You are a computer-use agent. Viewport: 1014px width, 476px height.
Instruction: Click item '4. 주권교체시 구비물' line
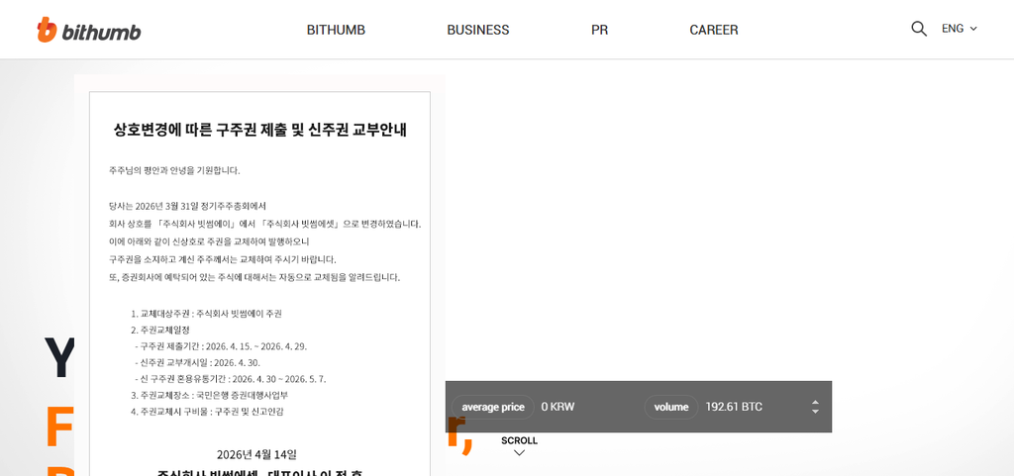tap(207, 411)
